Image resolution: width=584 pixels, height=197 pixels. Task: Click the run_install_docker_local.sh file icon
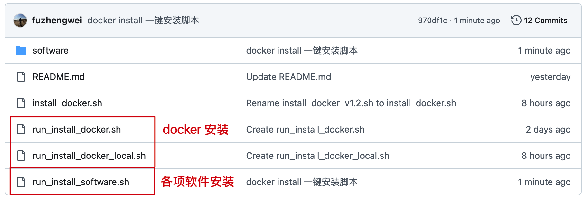tap(21, 156)
